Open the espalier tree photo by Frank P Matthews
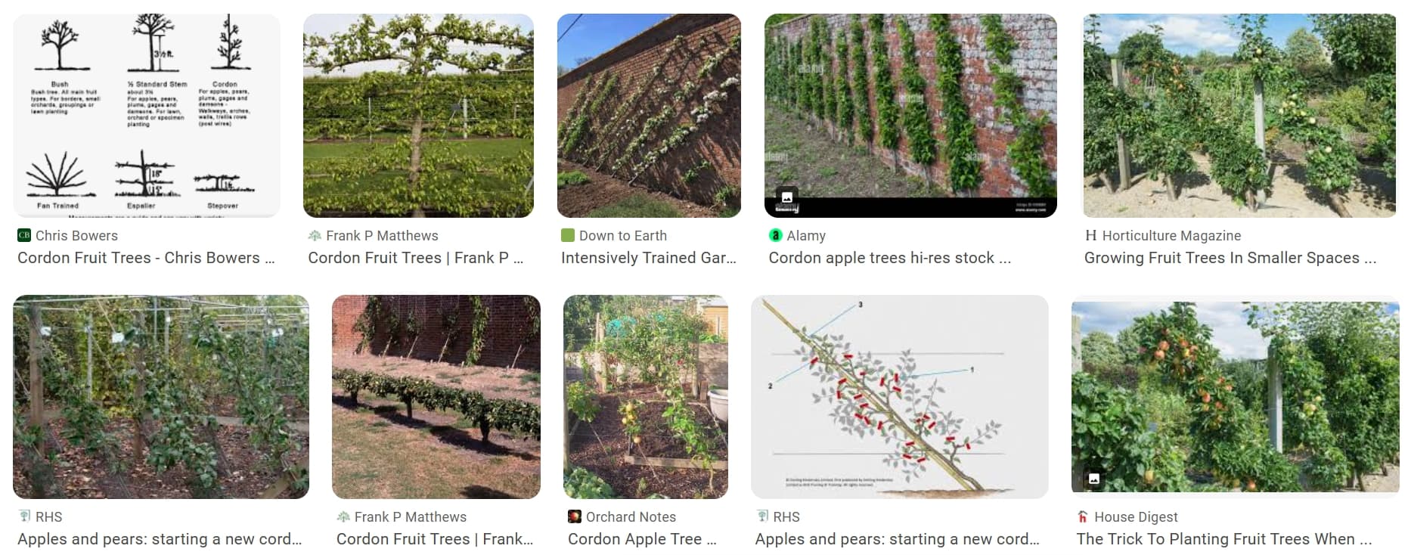The height and width of the screenshot is (555, 1408). point(418,115)
